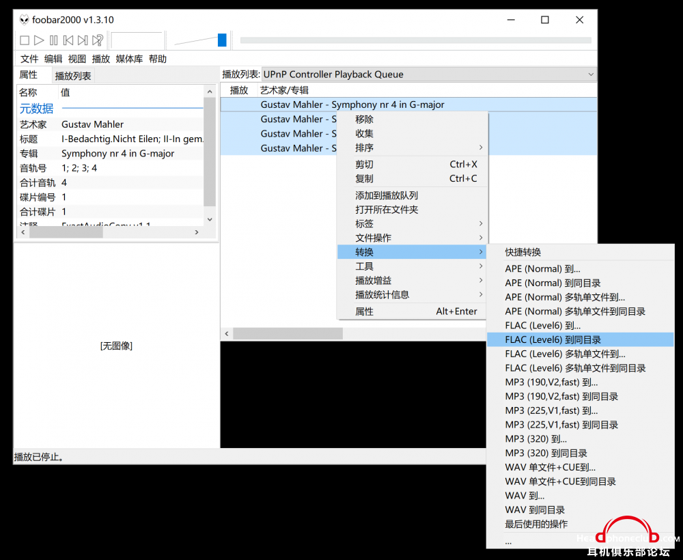Open the 视图 menu
The image size is (683, 560).
pos(77,59)
